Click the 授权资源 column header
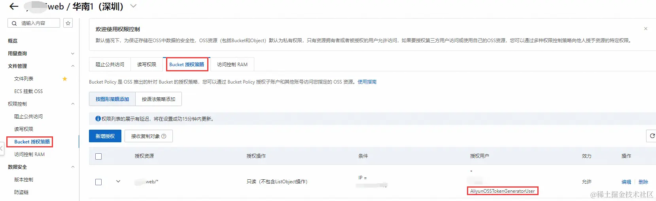The width and height of the screenshot is (656, 201). (x=144, y=156)
